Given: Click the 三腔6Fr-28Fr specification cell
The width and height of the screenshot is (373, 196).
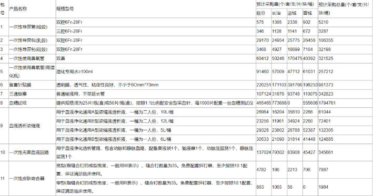Looking at the screenshot, I should [x=69, y=32].
